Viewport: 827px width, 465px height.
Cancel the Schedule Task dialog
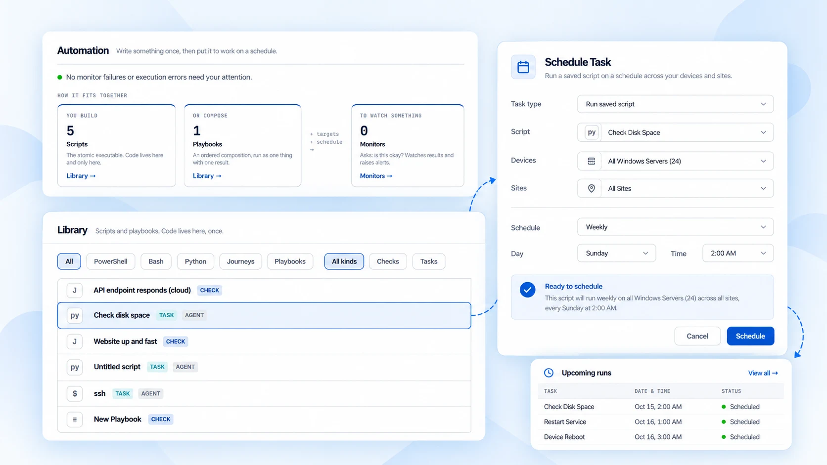pyautogui.click(x=697, y=336)
